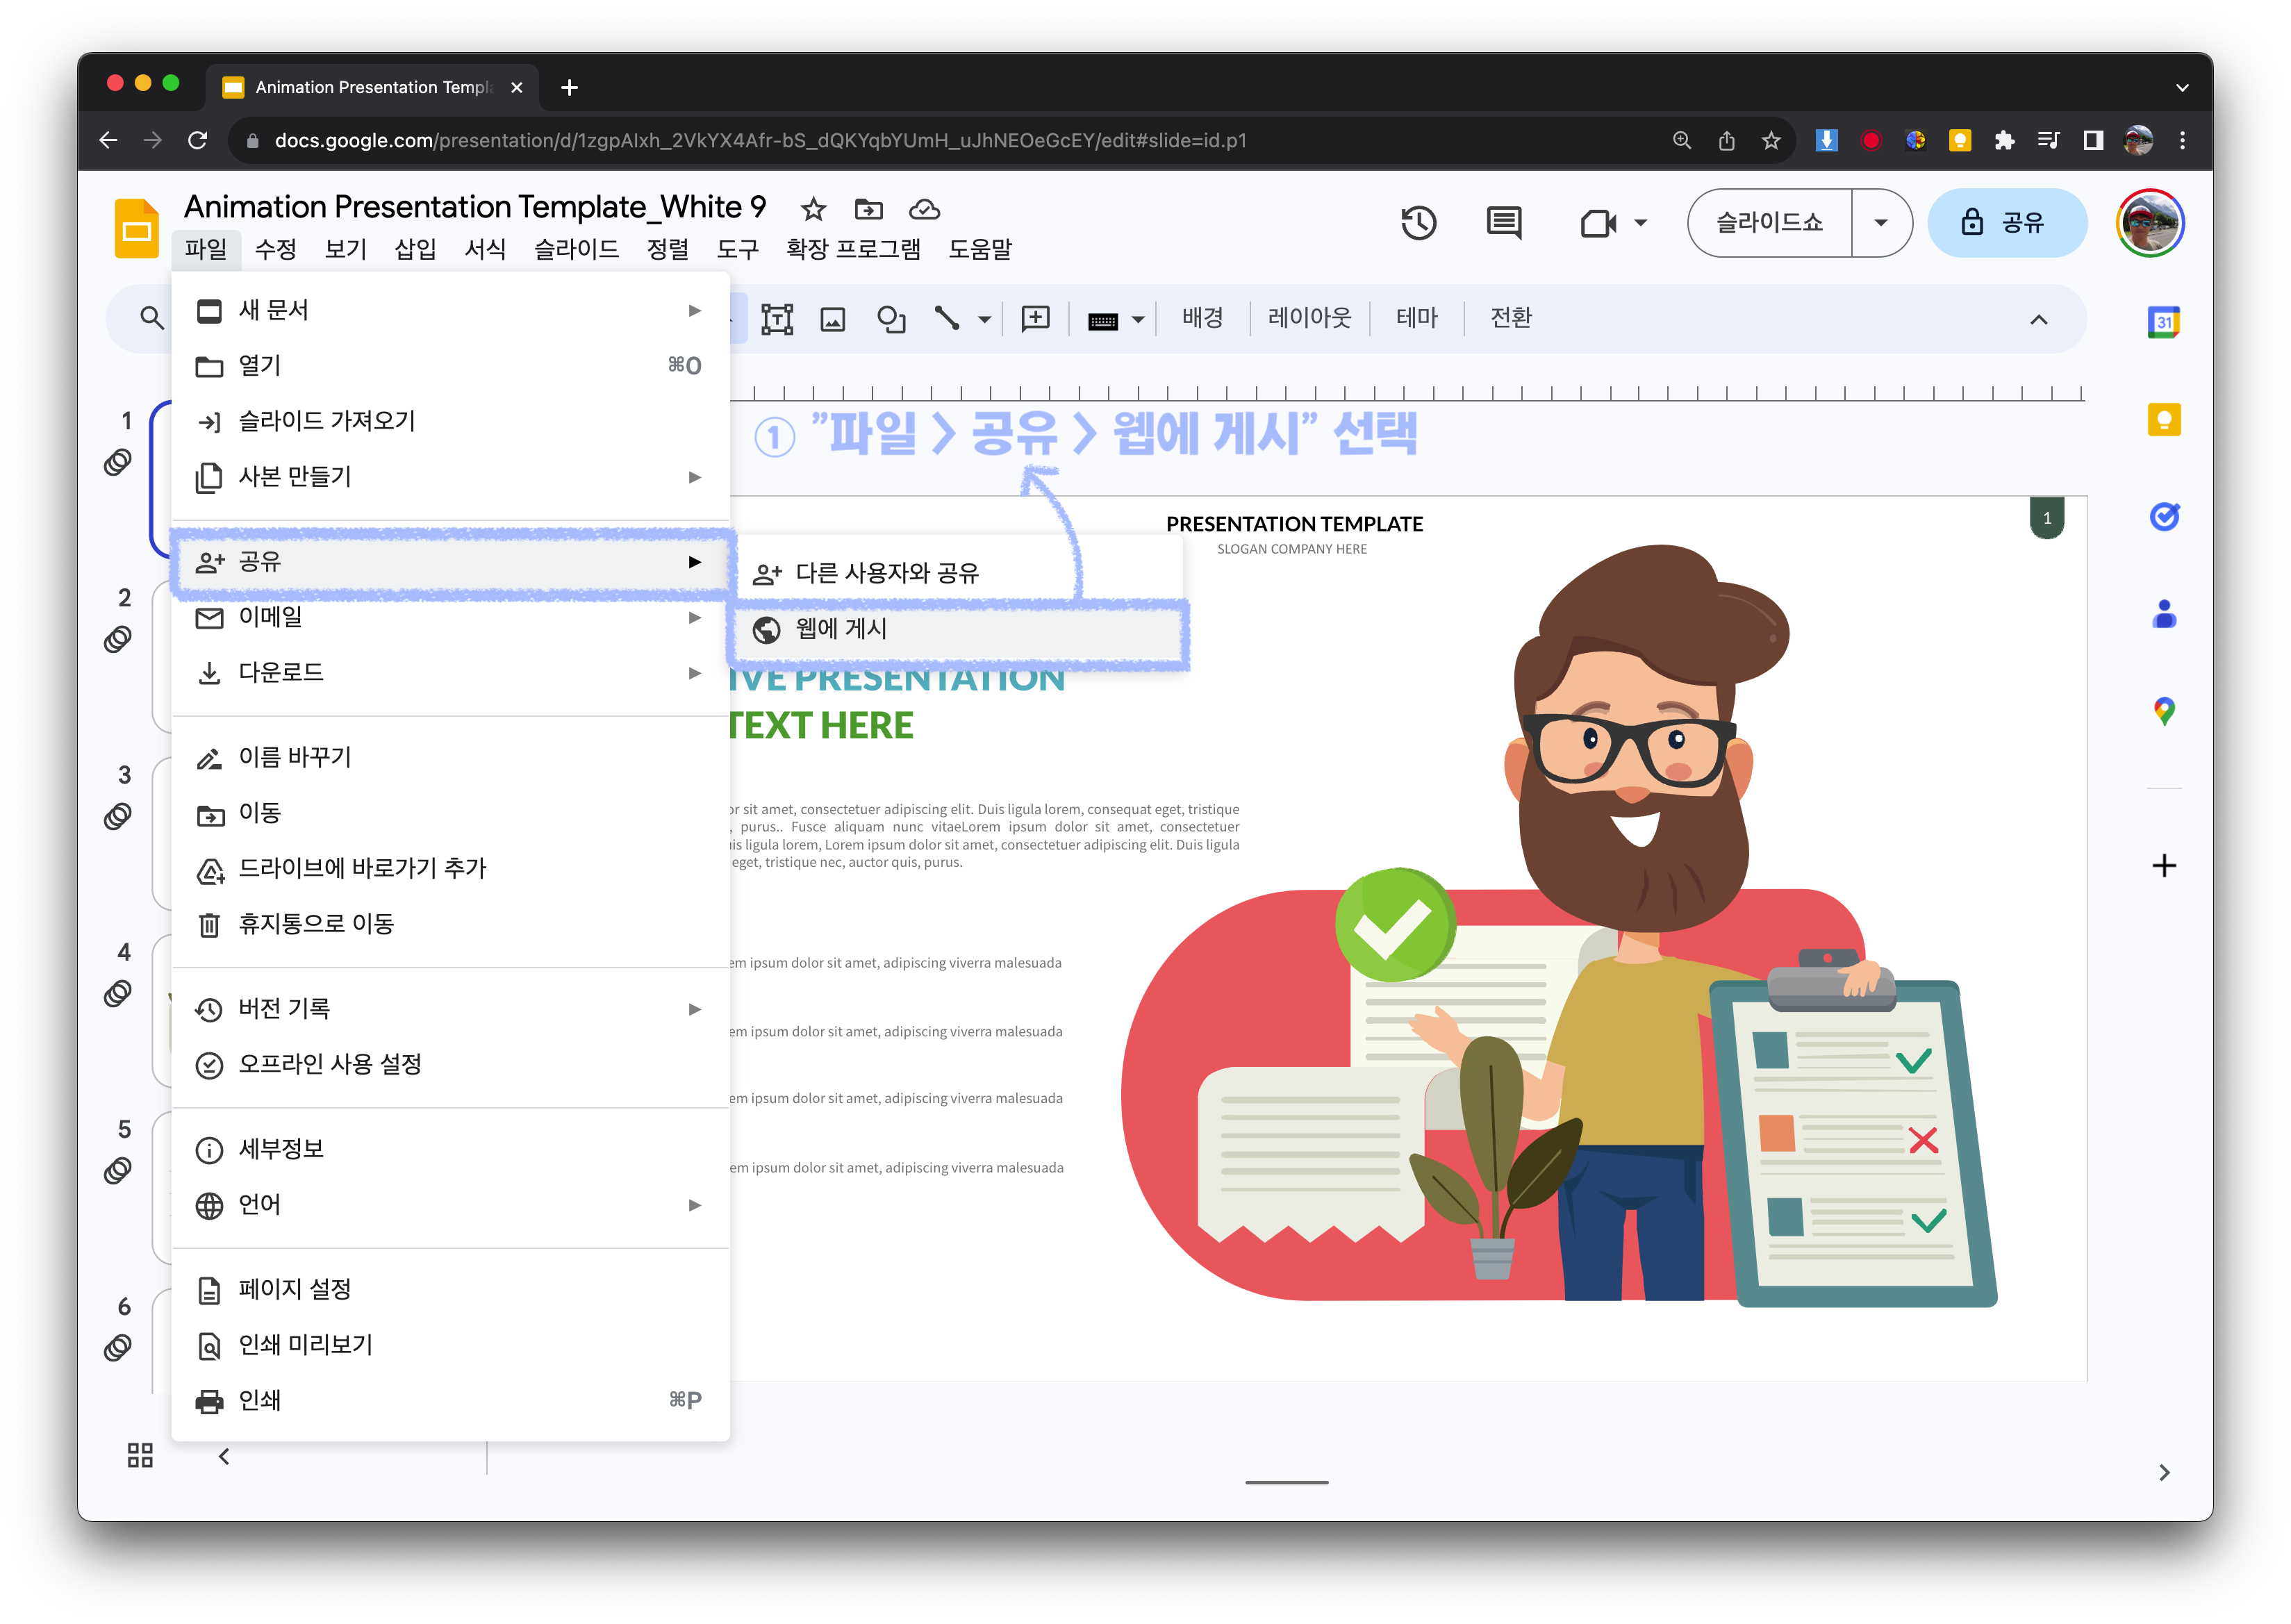This screenshot has width=2291, height=1624.
Task: Open version history clock icon
Action: tap(1418, 223)
